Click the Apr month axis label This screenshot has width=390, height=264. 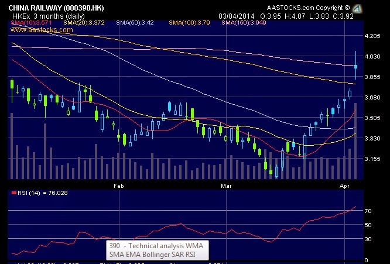click(344, 186)
